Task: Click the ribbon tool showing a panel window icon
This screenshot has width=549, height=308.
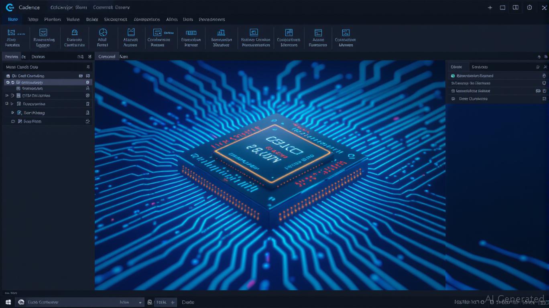Action: coord(157,32)
